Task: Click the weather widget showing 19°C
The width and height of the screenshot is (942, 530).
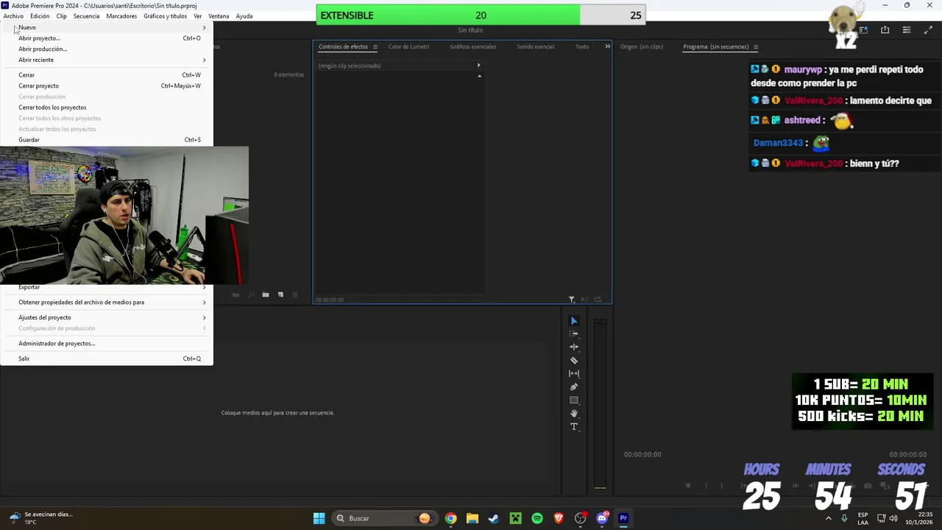Action: 40,518
